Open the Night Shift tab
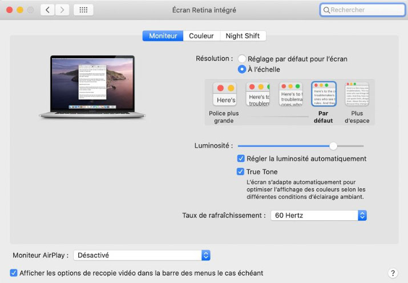 243,36
